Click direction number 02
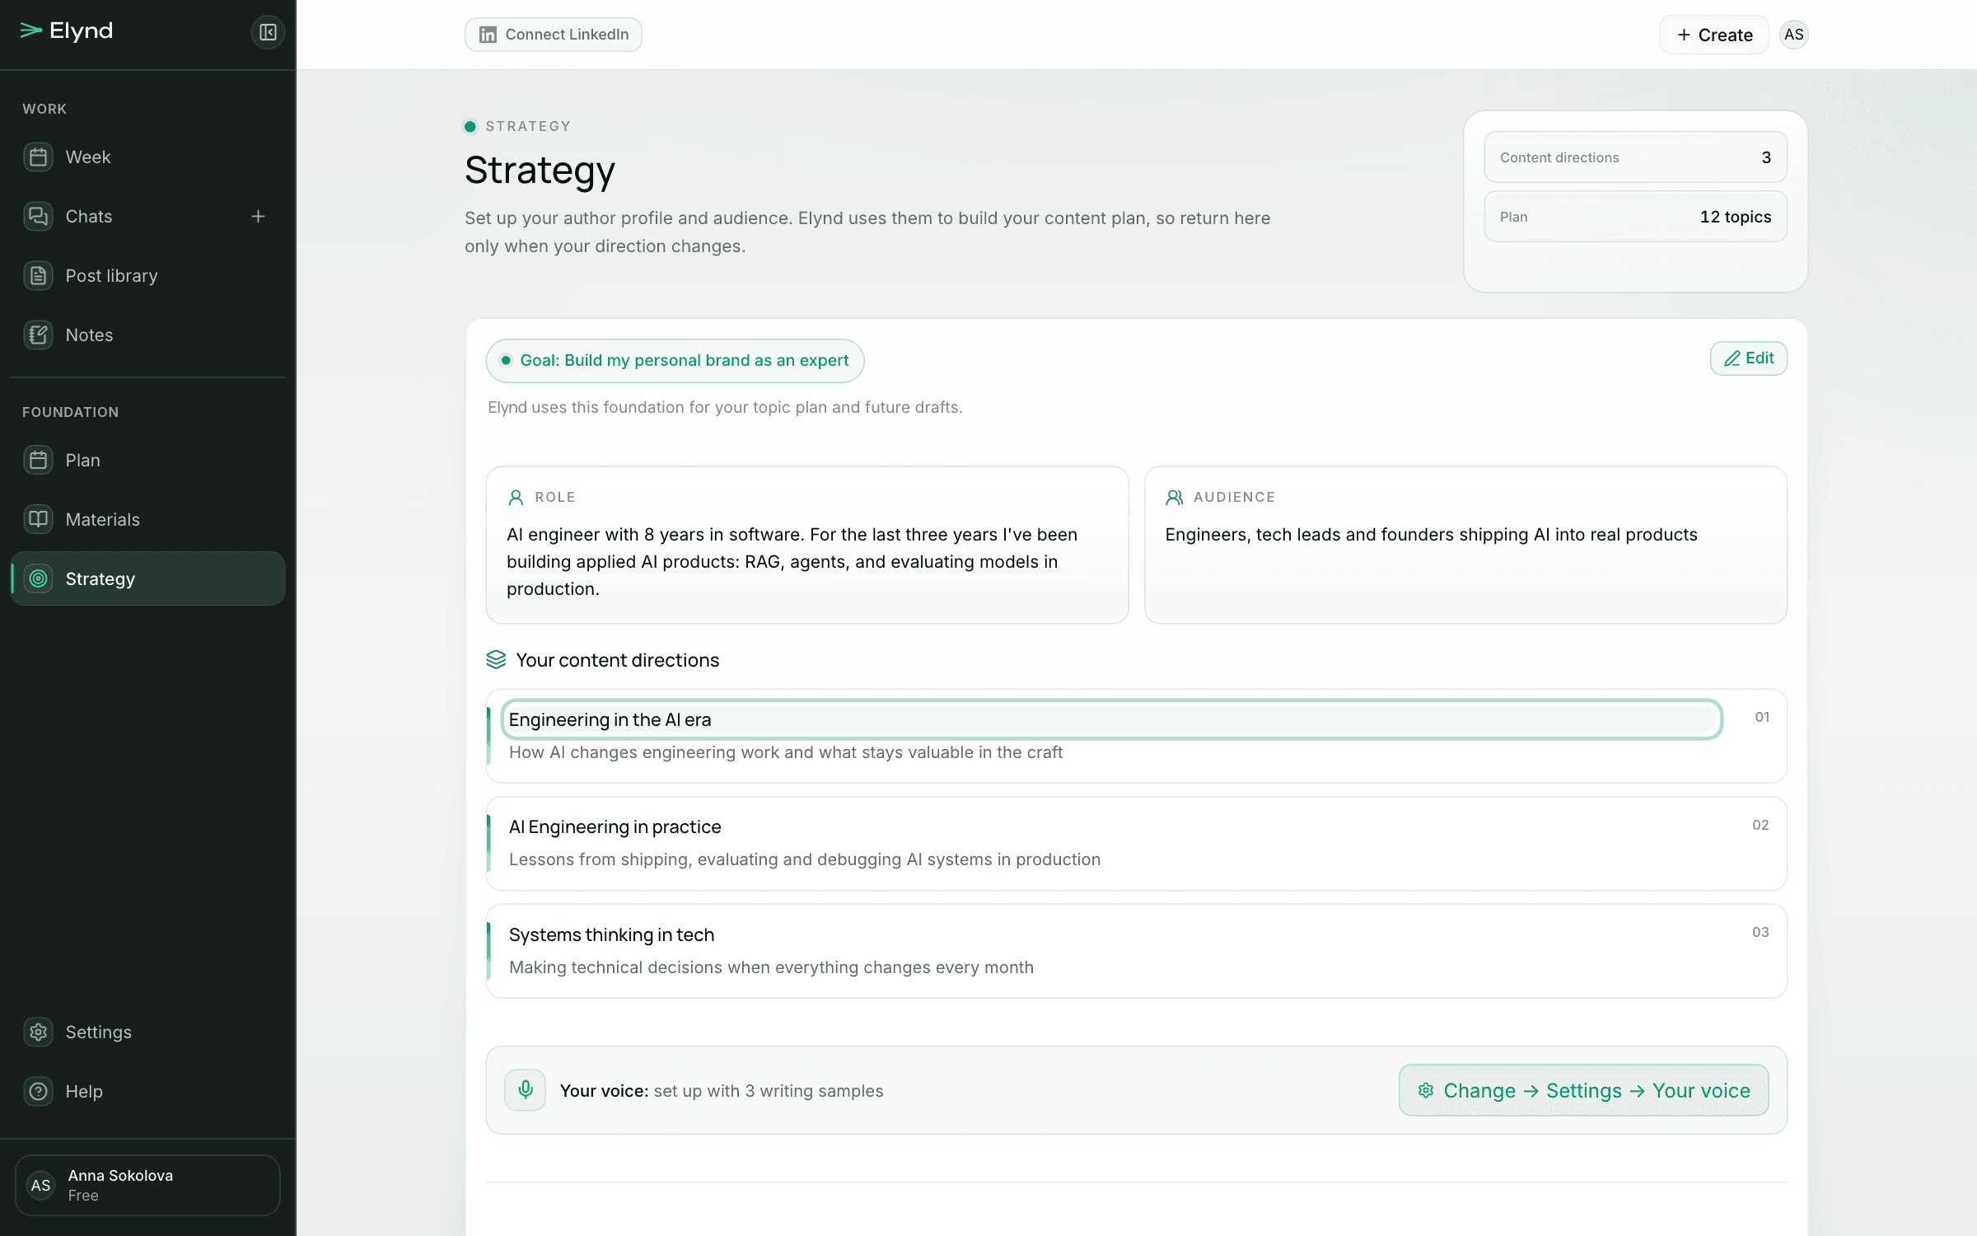Screen dimensions: 1977x1236 [1760, 825]
